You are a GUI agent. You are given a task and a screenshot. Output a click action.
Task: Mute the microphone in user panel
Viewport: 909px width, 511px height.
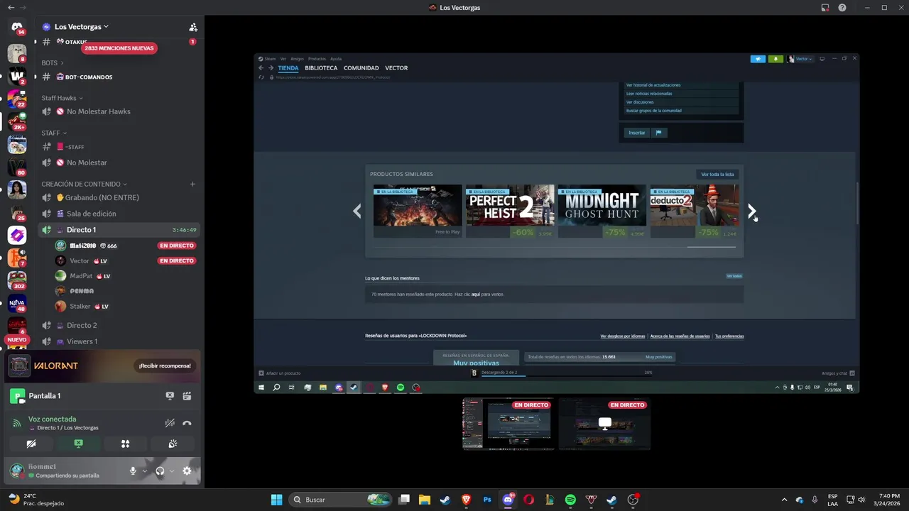(133, 471)
